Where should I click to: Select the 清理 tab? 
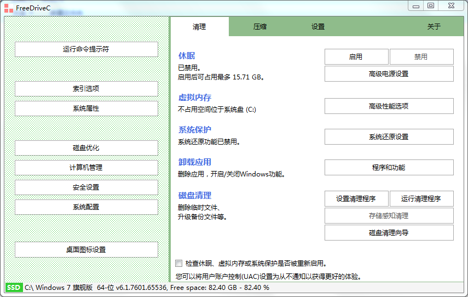click(199, 26)
